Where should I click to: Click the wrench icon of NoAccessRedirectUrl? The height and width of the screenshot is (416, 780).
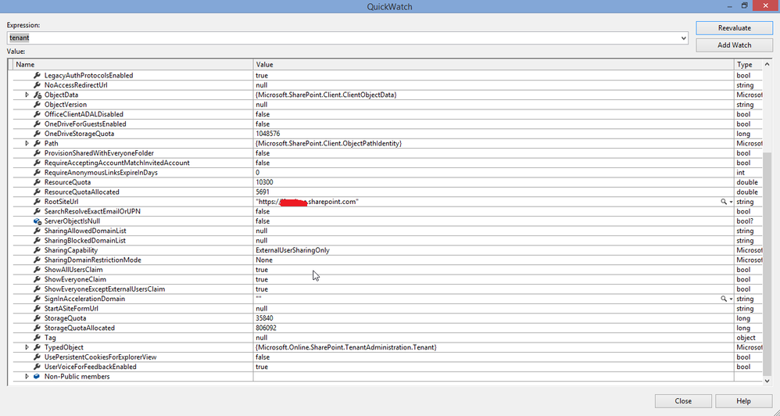37,85
